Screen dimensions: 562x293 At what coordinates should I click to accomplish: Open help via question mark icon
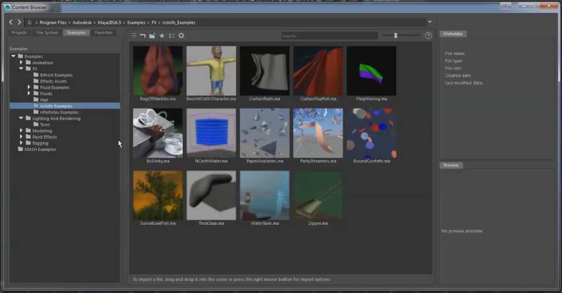pyautogui.click(x=428, y=36)
